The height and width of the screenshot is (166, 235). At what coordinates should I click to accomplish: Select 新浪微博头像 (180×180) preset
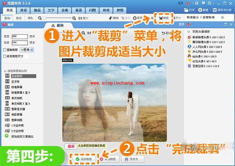(206, 37)
